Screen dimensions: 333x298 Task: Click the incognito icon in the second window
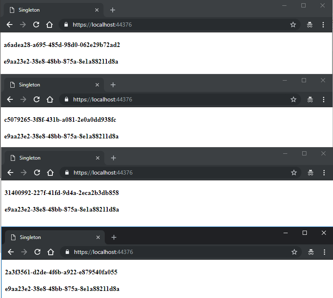click(x=310, y=99)
